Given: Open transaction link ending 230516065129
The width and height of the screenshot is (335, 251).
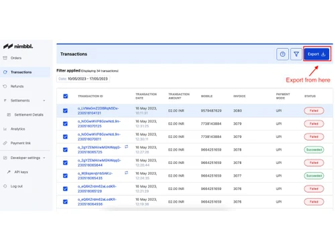Looking at the screenshot, I should point(97,189).
